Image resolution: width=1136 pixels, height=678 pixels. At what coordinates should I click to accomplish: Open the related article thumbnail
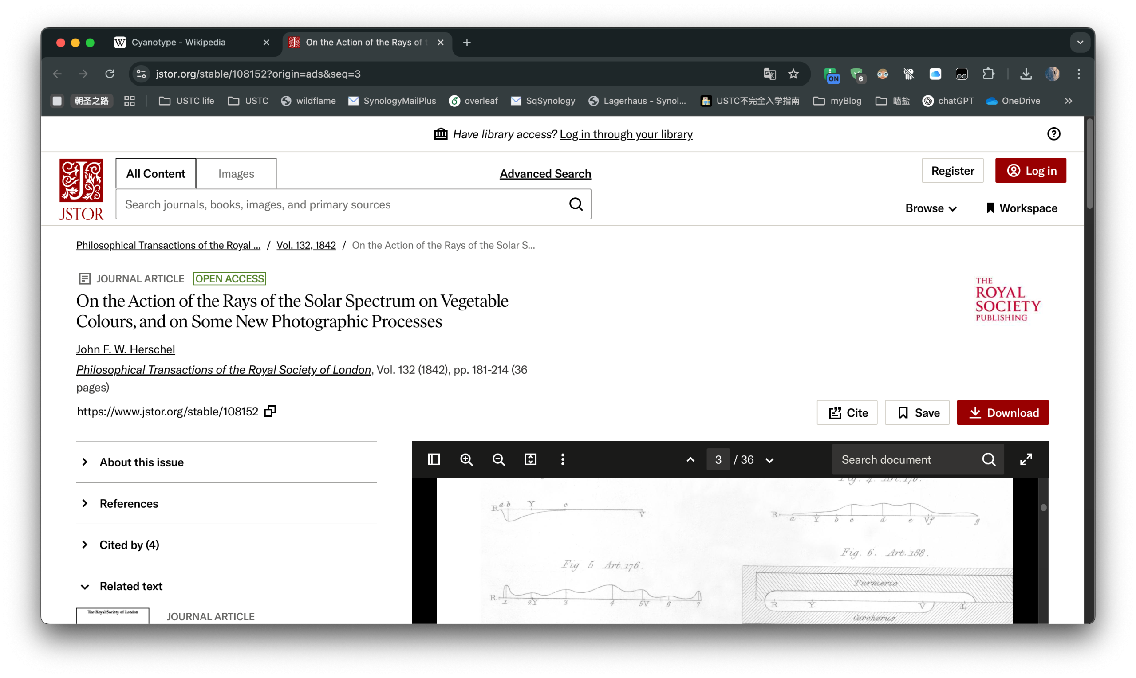click(112, 615)
